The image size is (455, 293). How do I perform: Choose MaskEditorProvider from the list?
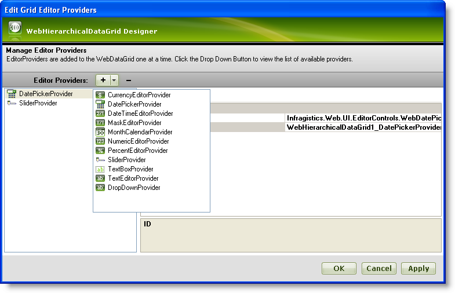134,123
